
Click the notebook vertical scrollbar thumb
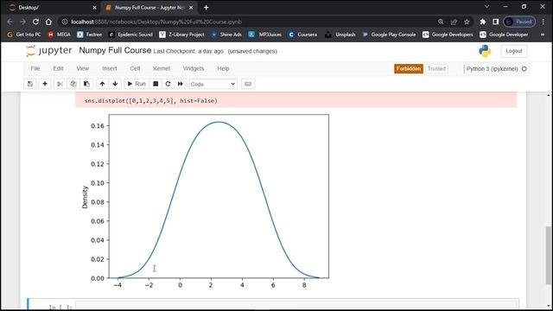(549, 255)
